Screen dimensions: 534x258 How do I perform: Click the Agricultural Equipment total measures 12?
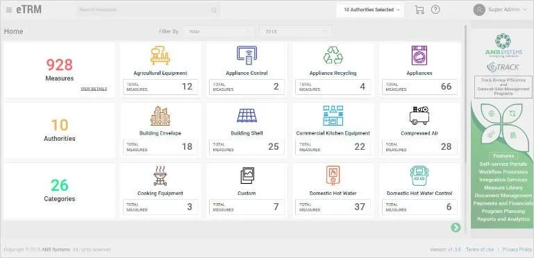click(x=160, y=87)
